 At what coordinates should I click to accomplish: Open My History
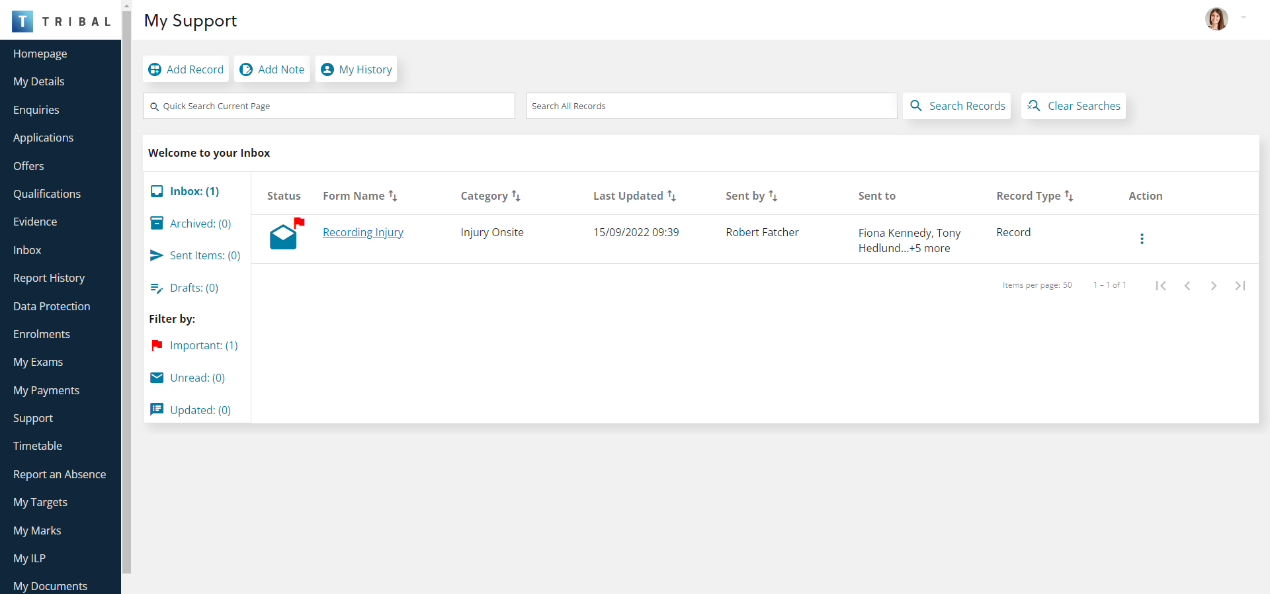click(356, 69)
